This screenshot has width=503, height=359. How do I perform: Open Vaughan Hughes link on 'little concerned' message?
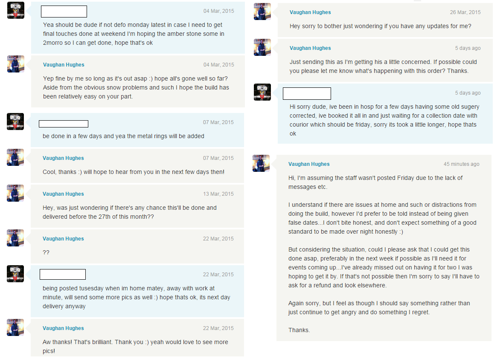[310, 48]
